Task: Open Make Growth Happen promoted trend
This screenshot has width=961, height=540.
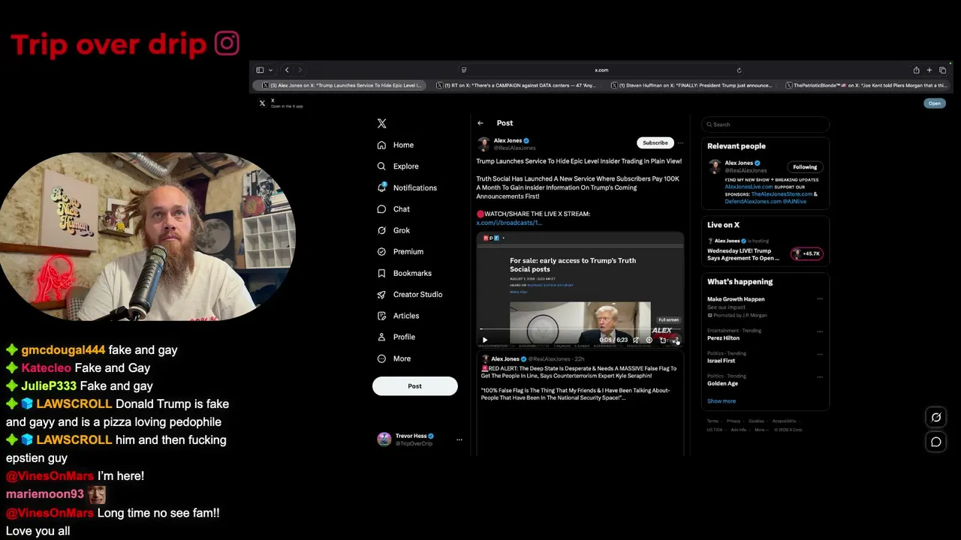Action: coord(736,299)
